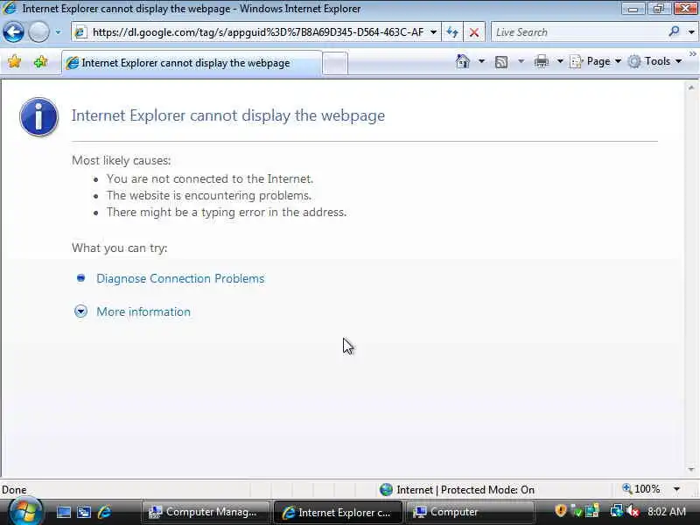Expand the feeds dropdown arrow
This screenshot has height=525, width=700.
click(521, 61)
